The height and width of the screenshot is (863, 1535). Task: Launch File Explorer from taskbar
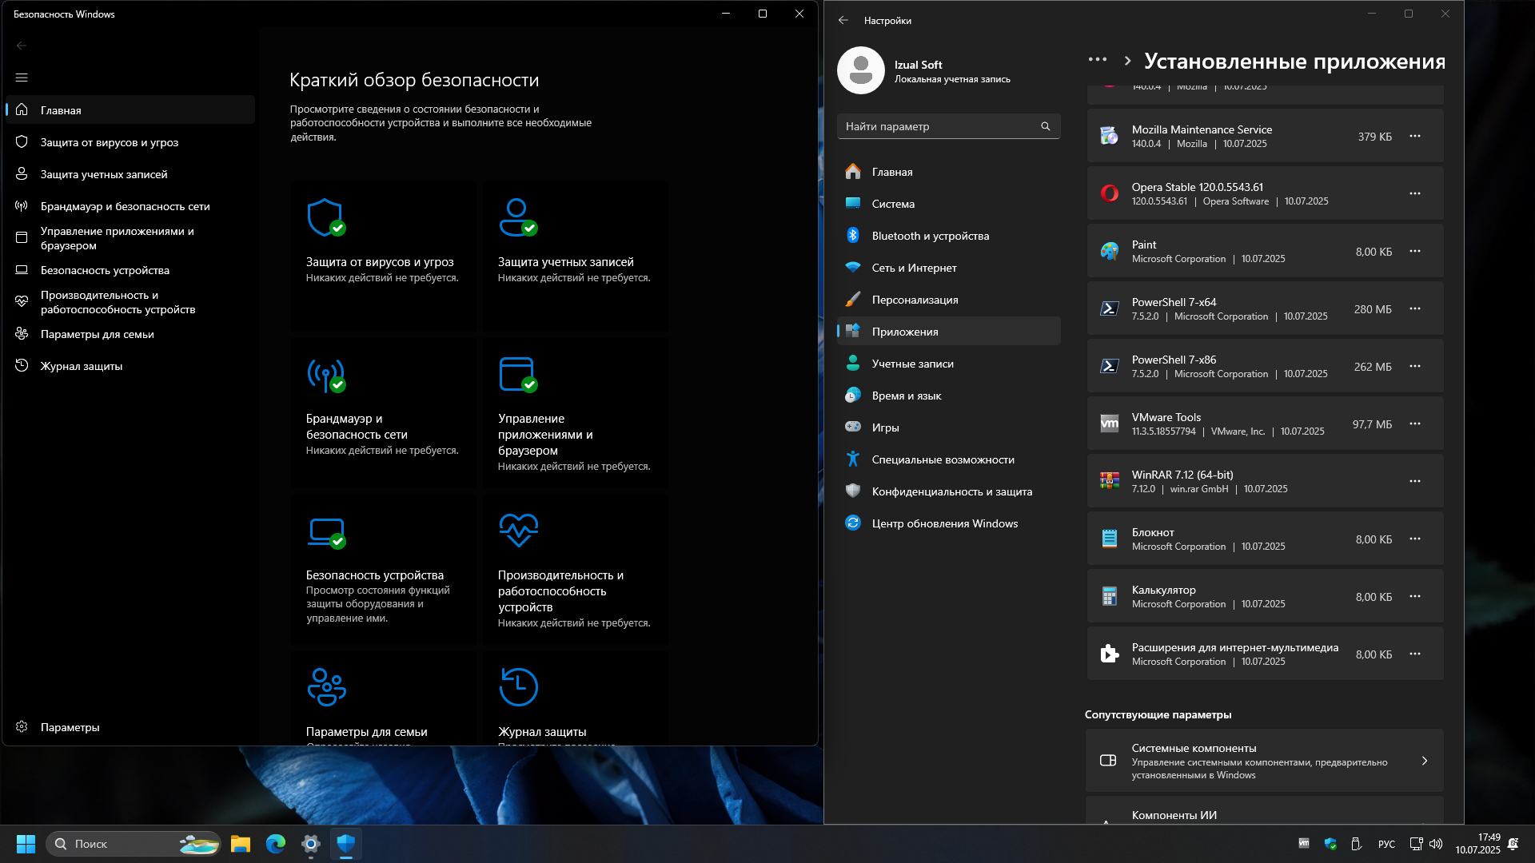coord(240,844)
